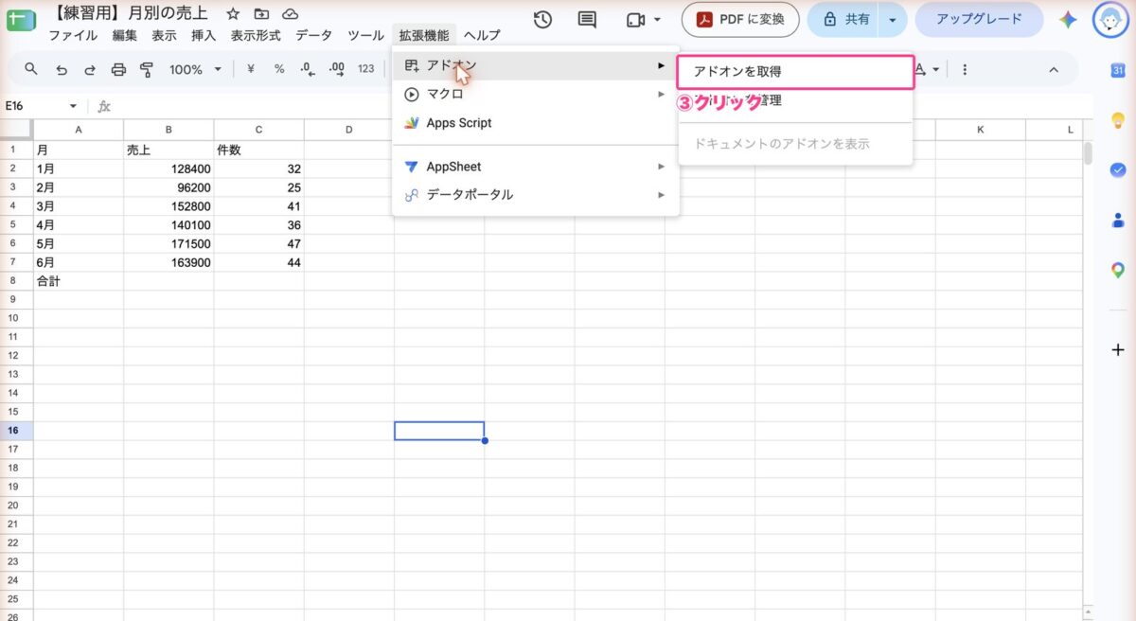Get add-ons via the plus icon

(x=1117, y=349)
